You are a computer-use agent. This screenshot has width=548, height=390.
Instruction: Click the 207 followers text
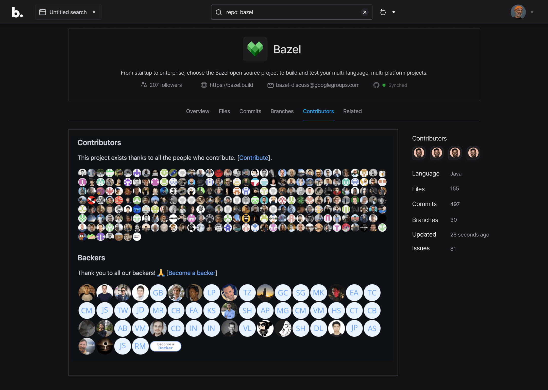pyautogui.click(x=166, y=85)
